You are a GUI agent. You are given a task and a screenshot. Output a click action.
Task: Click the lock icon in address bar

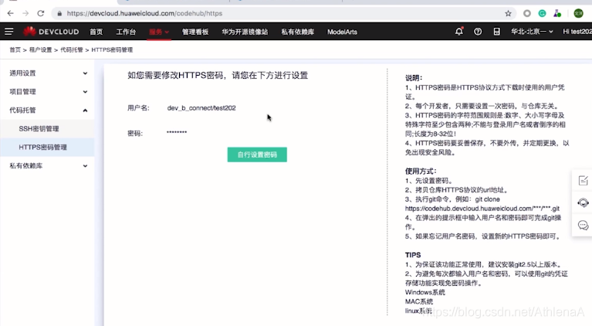point(59,14)
